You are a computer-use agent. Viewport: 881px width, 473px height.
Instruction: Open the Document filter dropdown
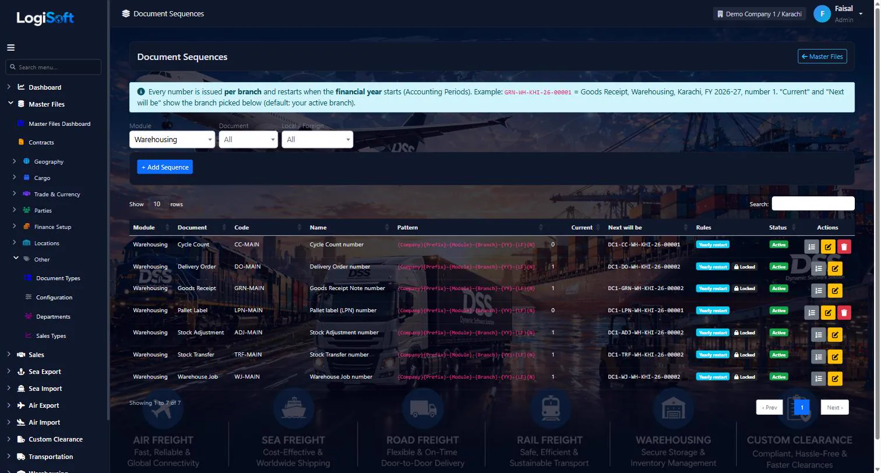pyautogui.click(x=248, y=139)
